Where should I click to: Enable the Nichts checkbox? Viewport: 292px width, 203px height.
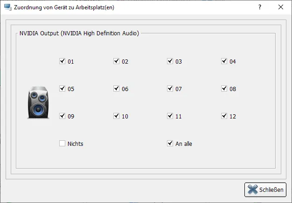(x=62, y=144)
